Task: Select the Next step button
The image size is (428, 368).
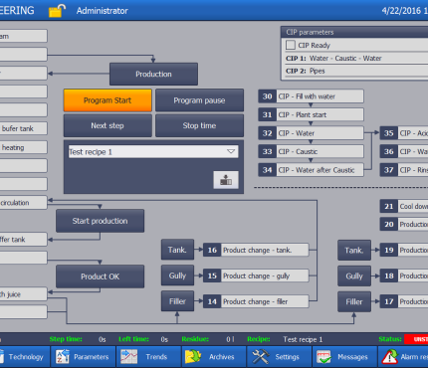Action: click(x=107, y=125)
